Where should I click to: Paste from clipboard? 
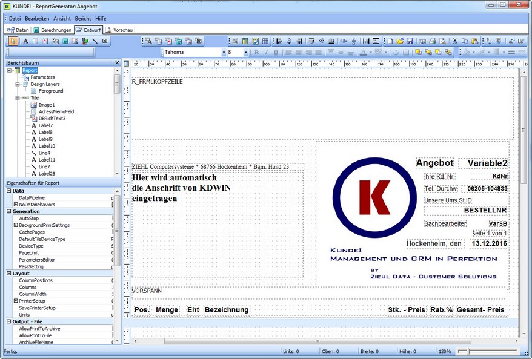coord(474,41)
